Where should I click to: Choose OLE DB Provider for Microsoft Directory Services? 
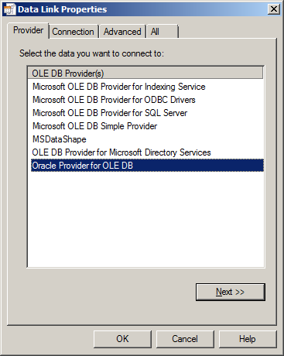point(121,152)
